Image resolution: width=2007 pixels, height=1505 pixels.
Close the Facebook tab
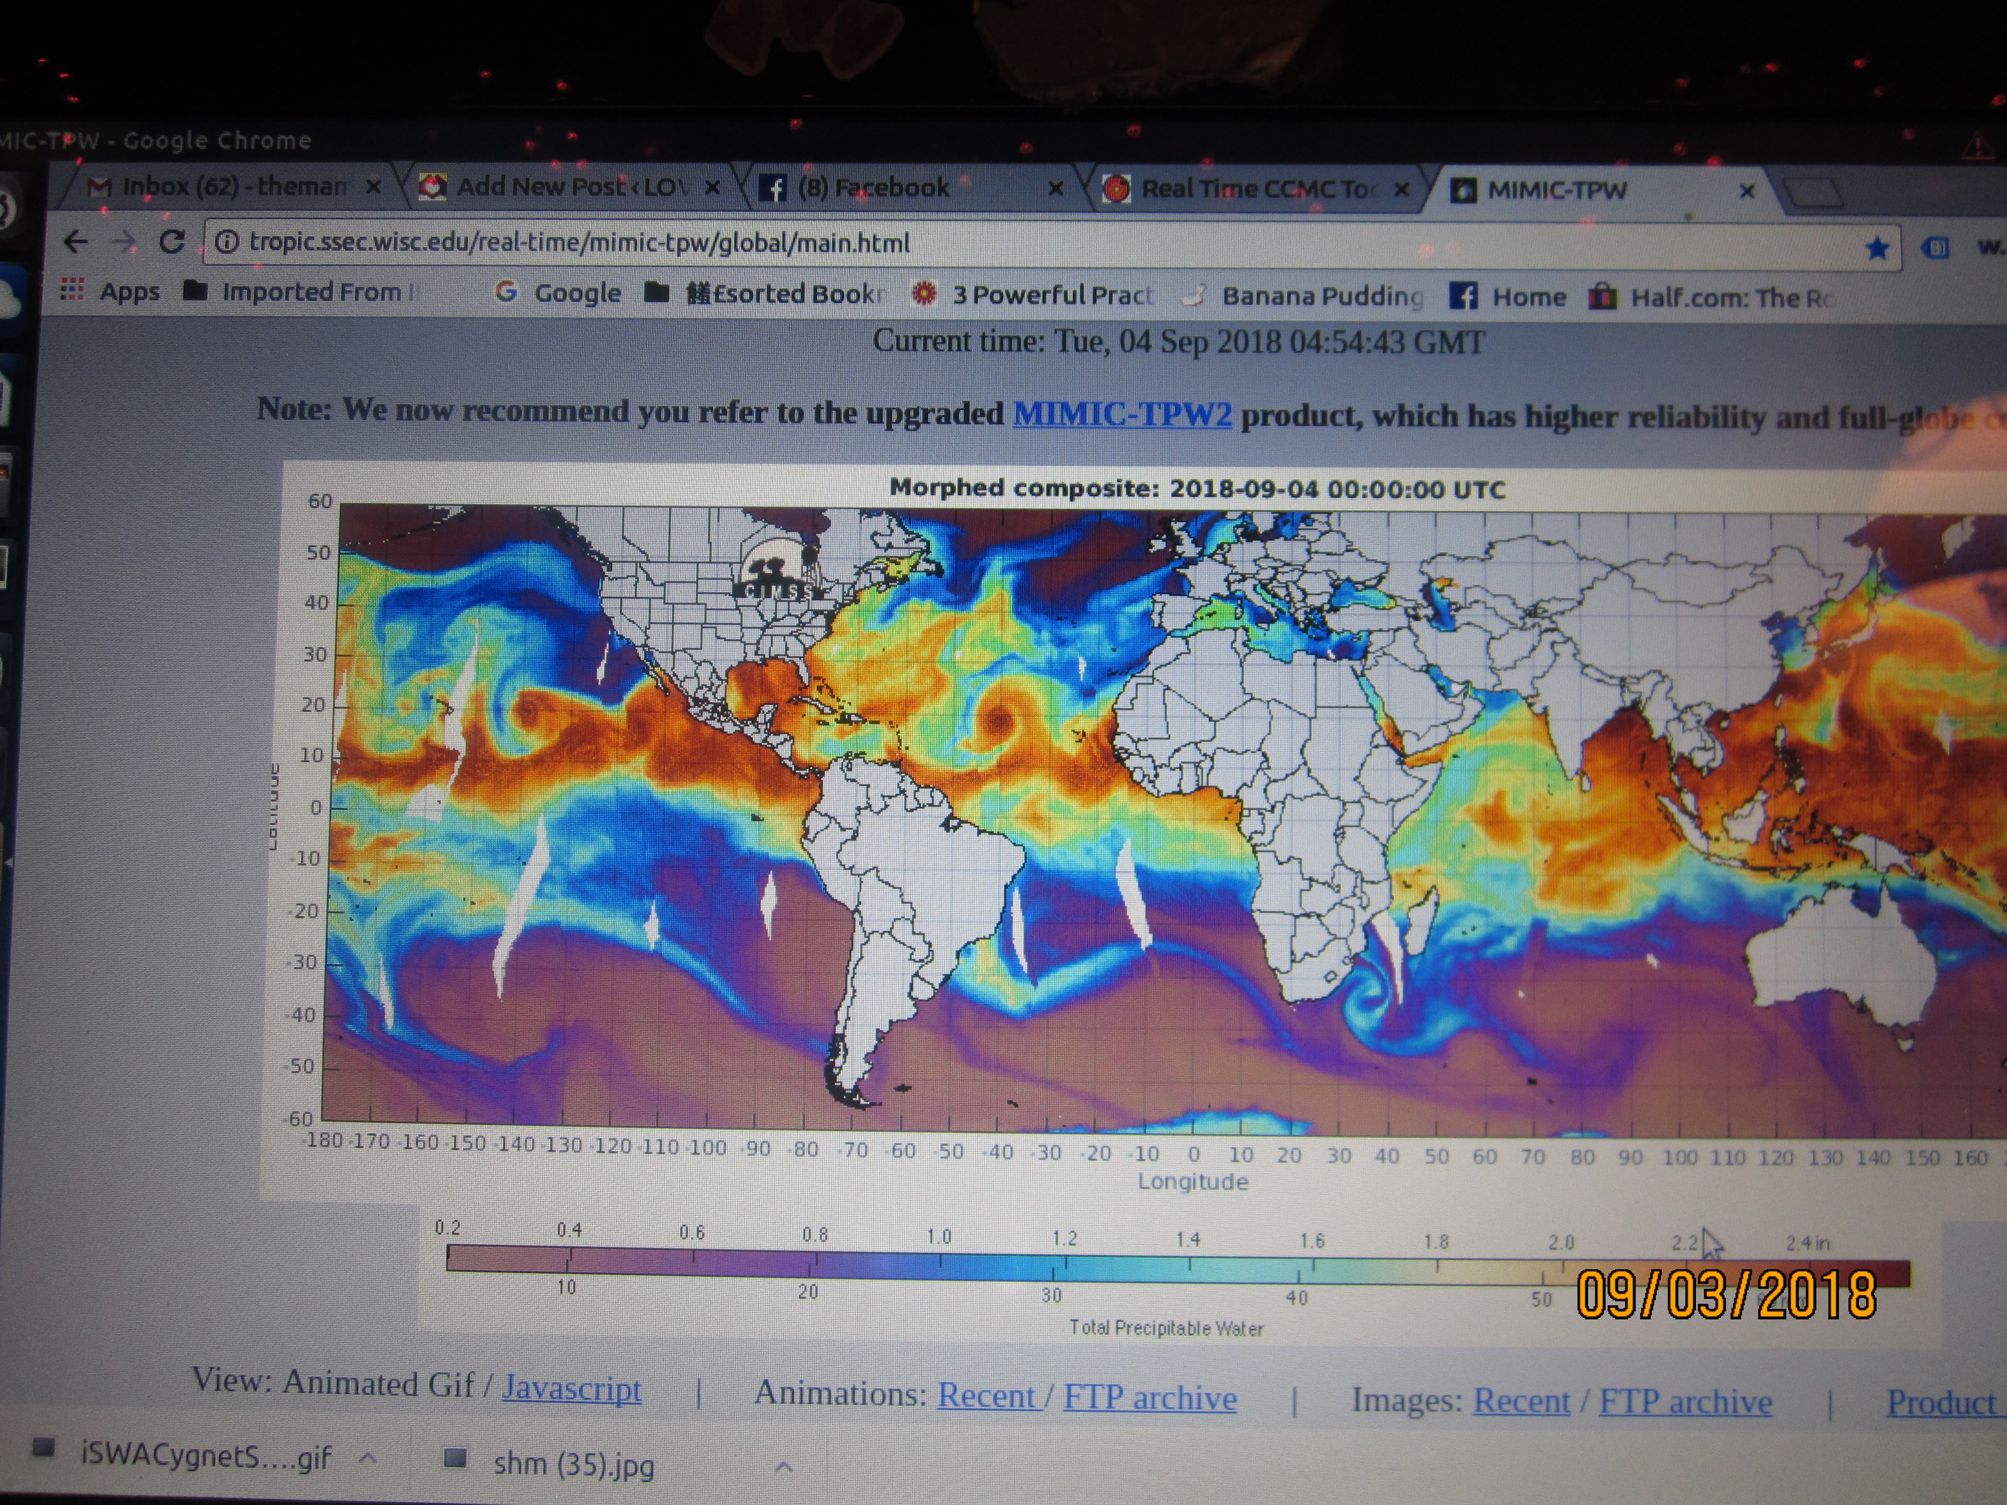click(1055, 189)
